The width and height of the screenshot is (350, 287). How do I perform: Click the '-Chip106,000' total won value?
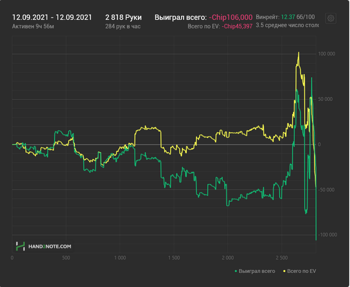(x=230, y=17)
